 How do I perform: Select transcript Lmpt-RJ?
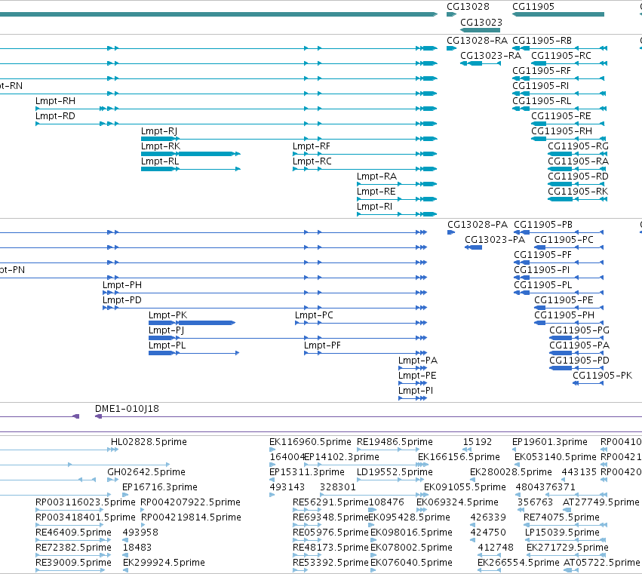(x=159, y=131)
